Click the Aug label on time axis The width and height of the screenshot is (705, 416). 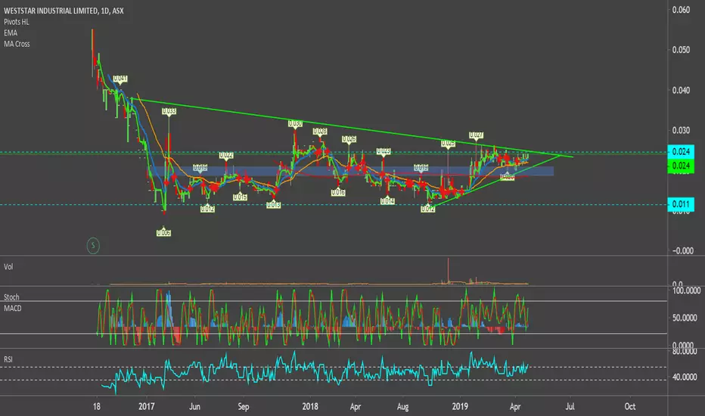403,407
